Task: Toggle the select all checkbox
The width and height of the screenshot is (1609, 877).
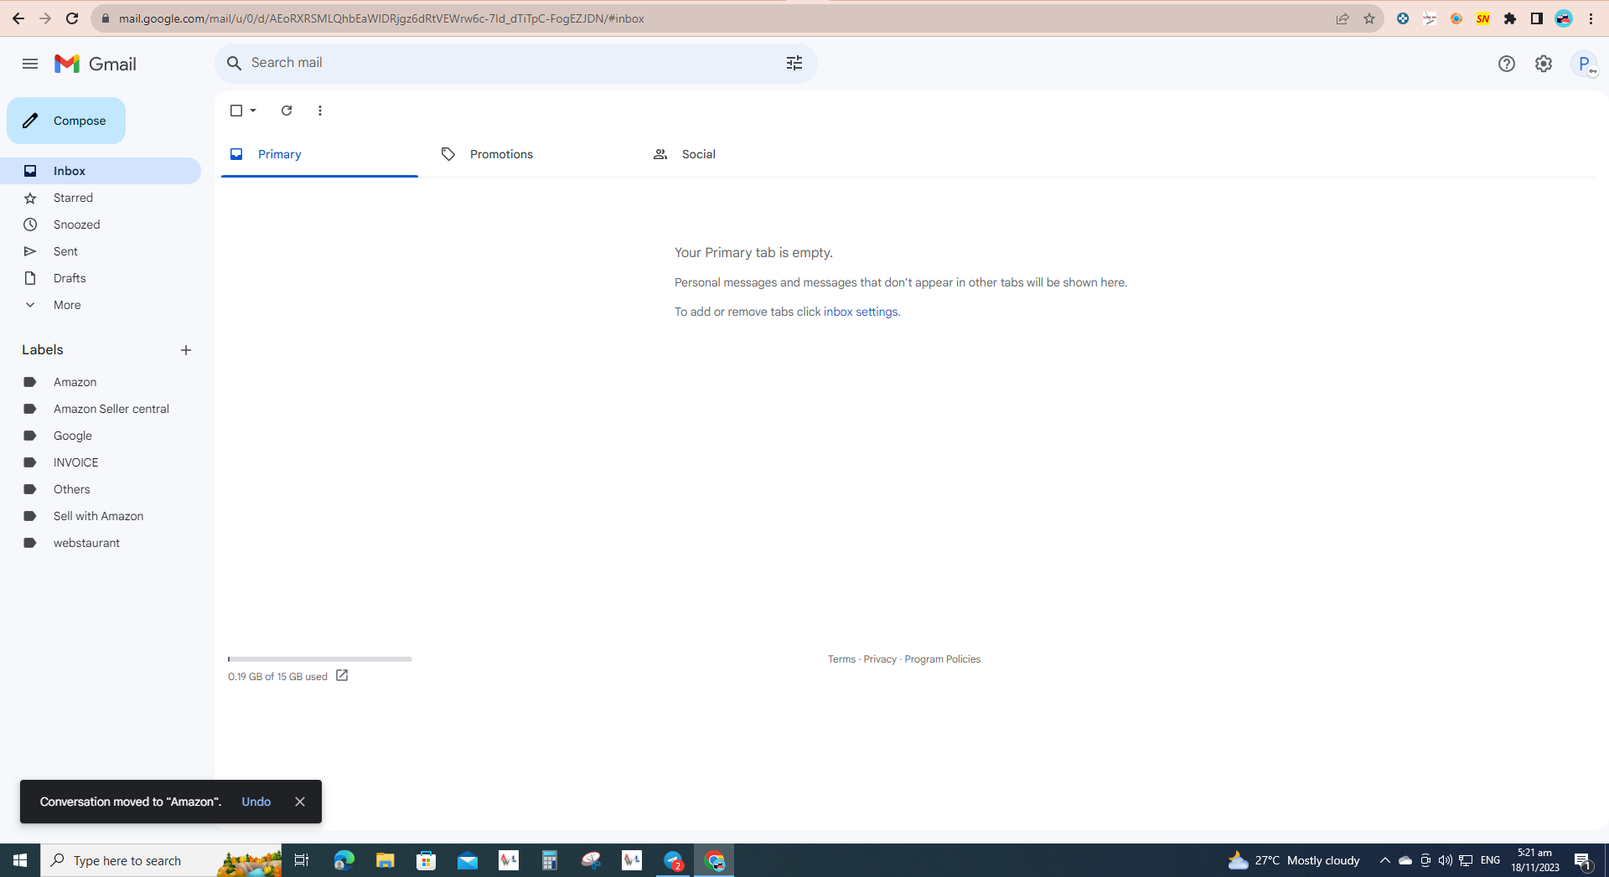Action: coord(236,111)
